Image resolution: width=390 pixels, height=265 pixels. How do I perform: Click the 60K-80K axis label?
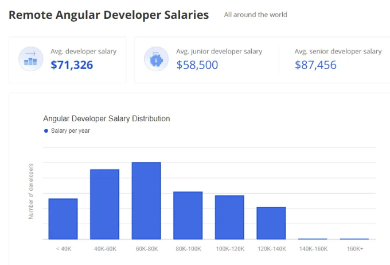147,249
